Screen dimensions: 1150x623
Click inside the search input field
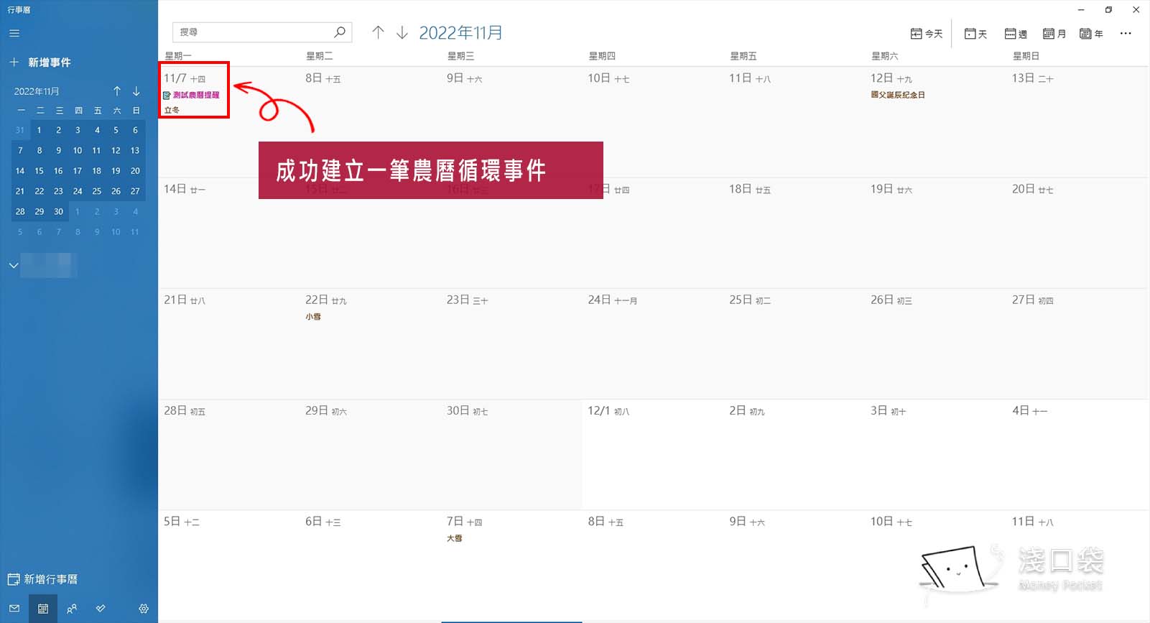(x=251, y=32)
